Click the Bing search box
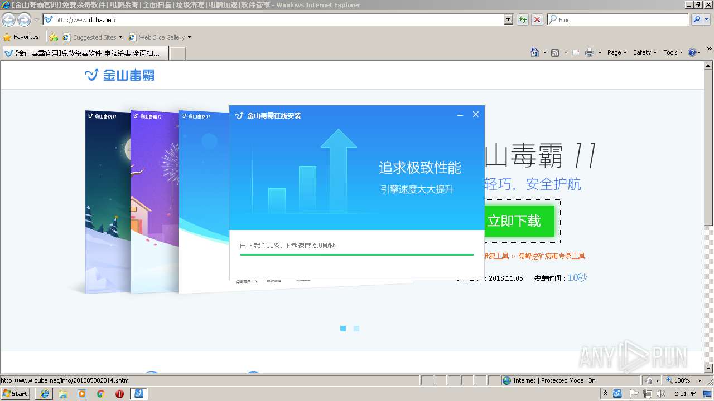Image resolution: width=714 pixels, height=401 pixels. coord(617,19)
